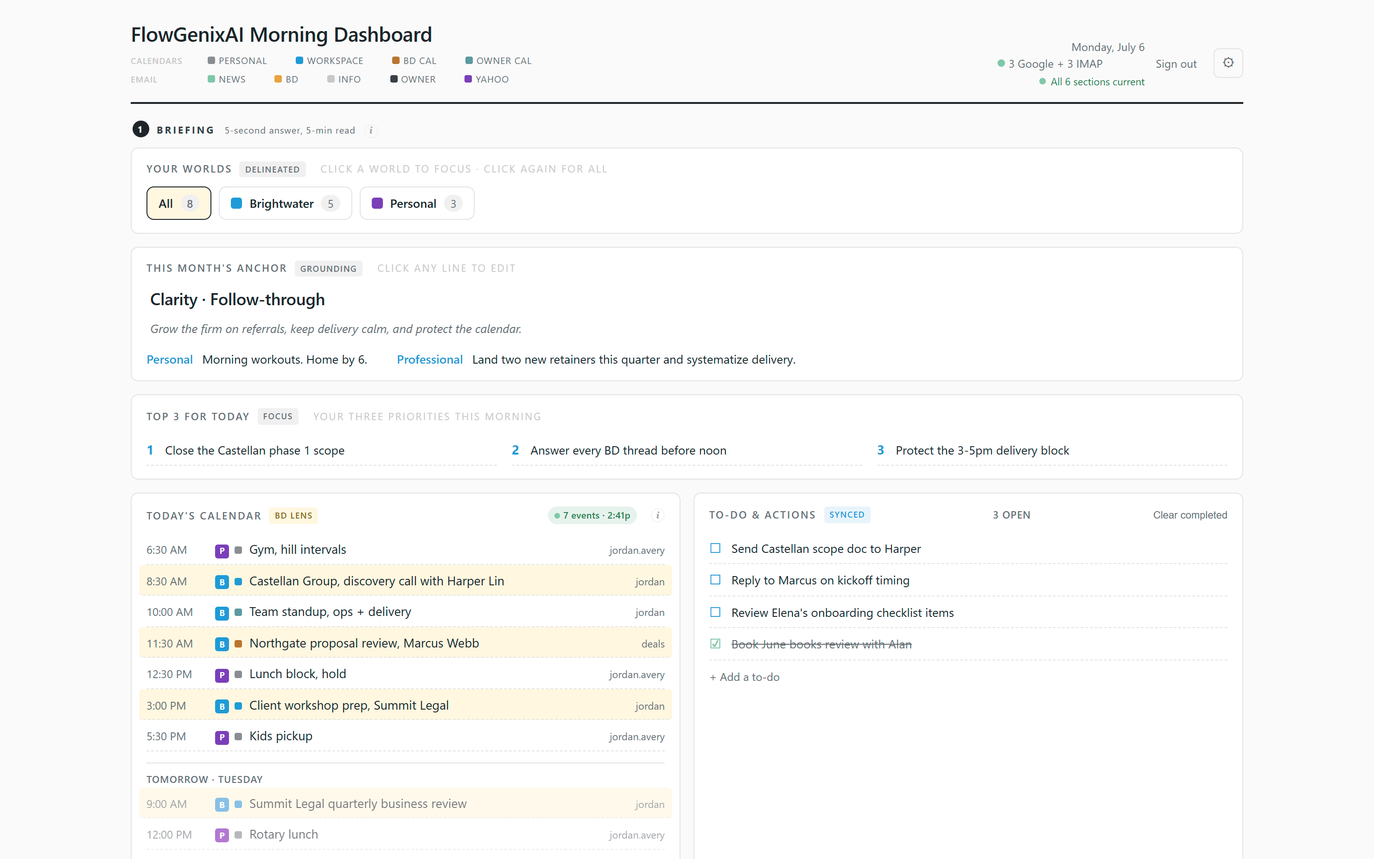Toggle the Workspace calendar legend
Viewport: 1374px width, 859px height.
click(329, 61)
